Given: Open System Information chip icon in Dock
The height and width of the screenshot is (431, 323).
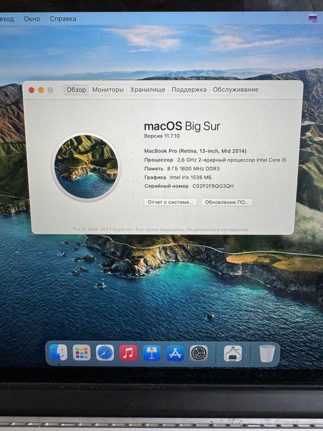Looking at the screenshot, I should [233, 353].
